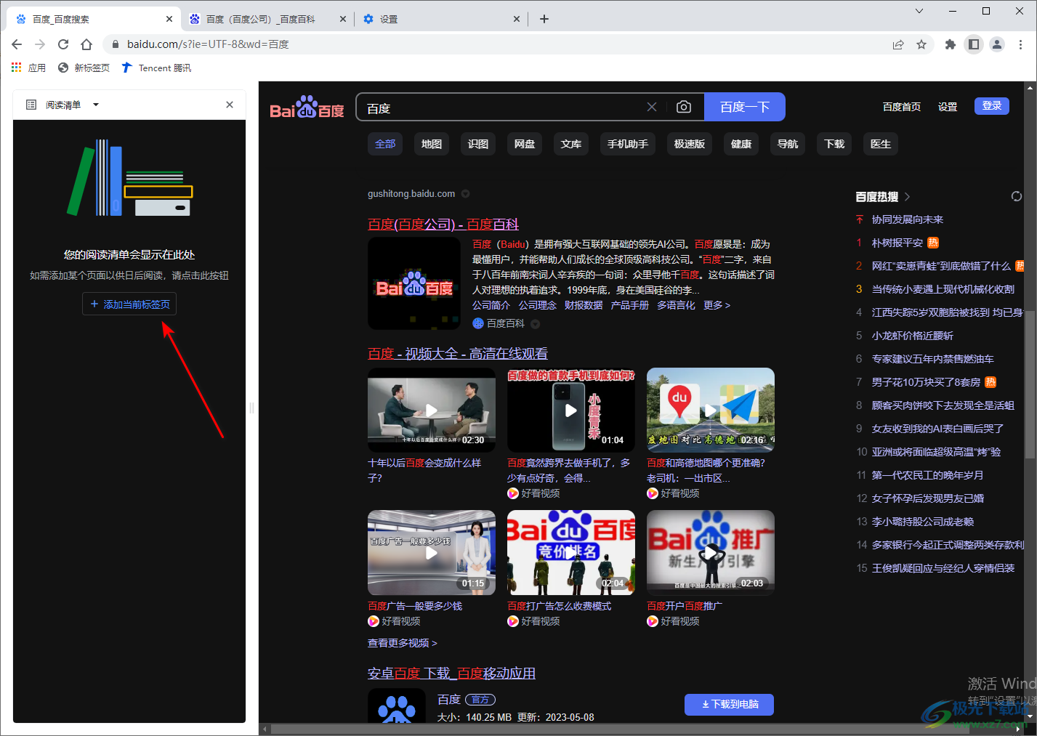Select the 导航 search tab

pos(788,144)
